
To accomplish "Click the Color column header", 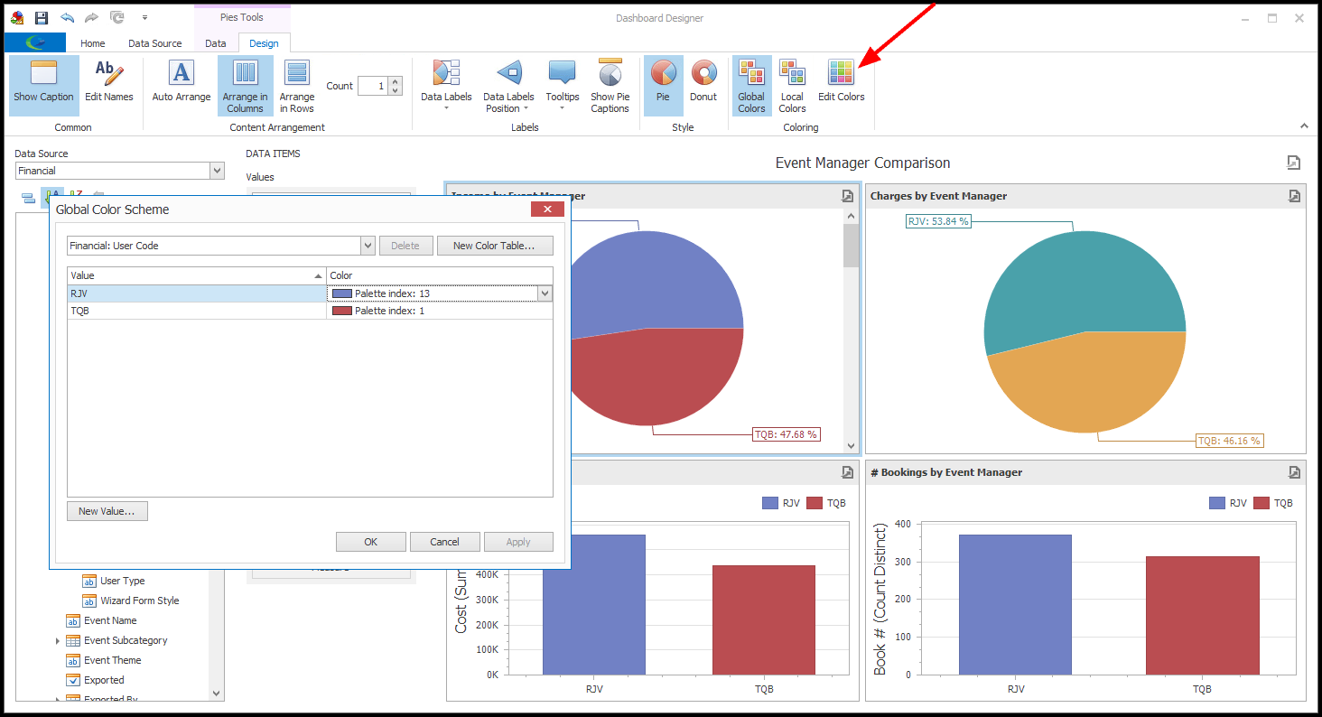I will coord(440,275).
